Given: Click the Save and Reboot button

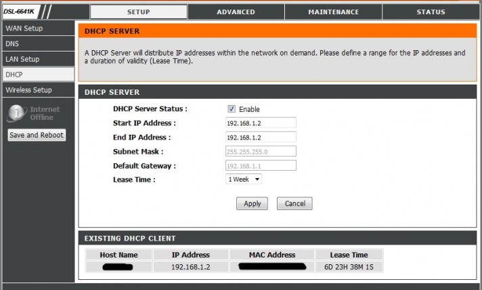Looking at the screenshot, I should [x=37, y=135].
